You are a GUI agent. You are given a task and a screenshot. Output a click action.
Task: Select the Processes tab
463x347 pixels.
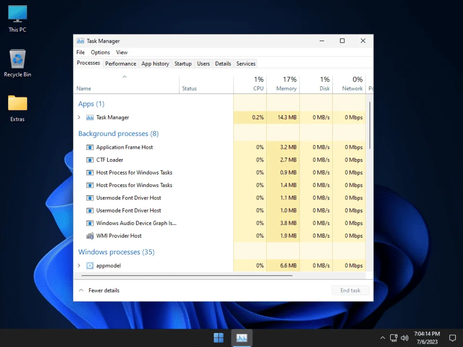pos(88,63)
